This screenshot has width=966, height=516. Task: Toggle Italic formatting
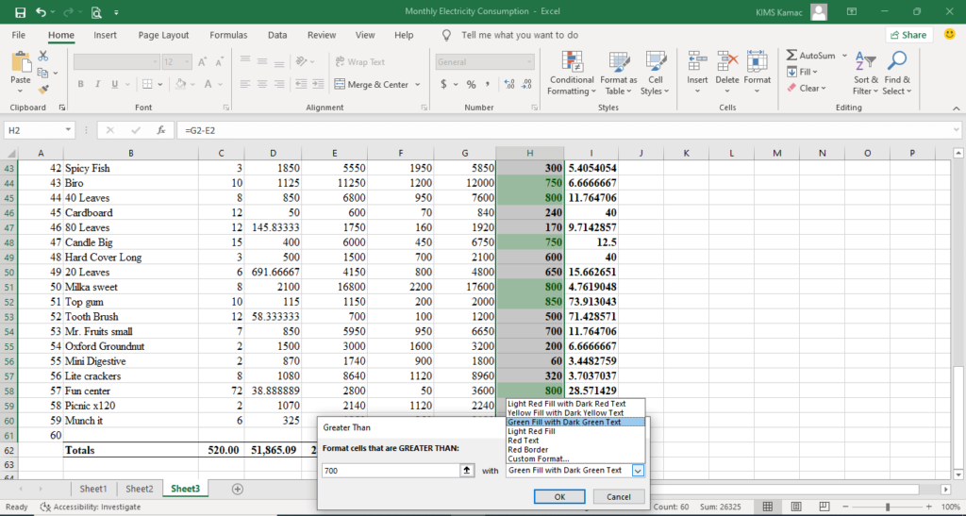(97, 84)
